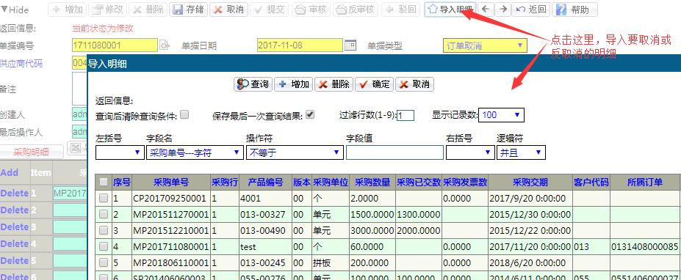Sort by 采购数量 column header
The height and width of the screenshot is (280, 681).
372,183
